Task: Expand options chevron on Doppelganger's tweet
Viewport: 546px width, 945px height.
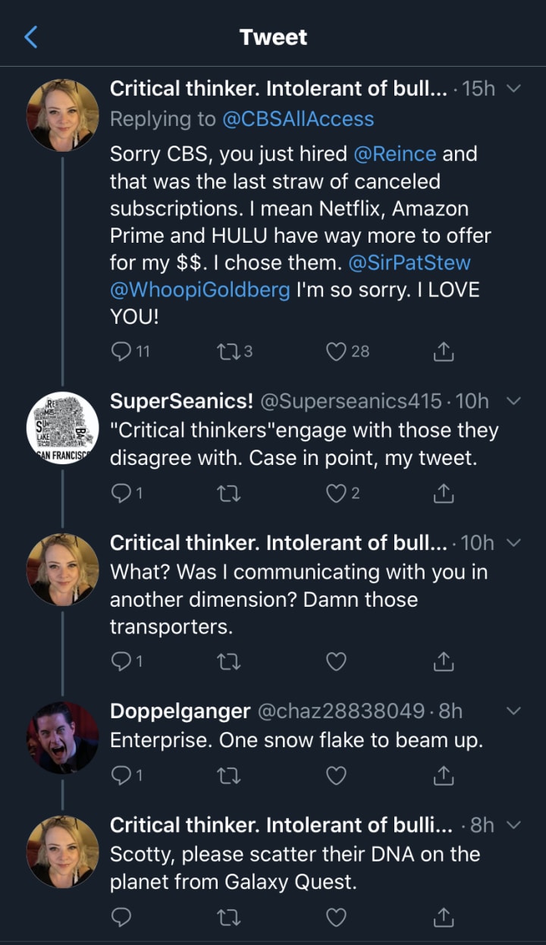Action: click(513, 711)
